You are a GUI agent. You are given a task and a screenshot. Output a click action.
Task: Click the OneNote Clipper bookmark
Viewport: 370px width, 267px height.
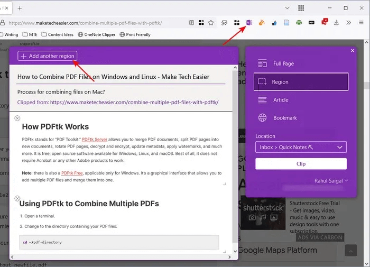pos(97,34)
